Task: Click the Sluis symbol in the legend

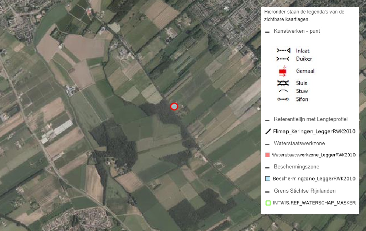Action: coord(283,83)
